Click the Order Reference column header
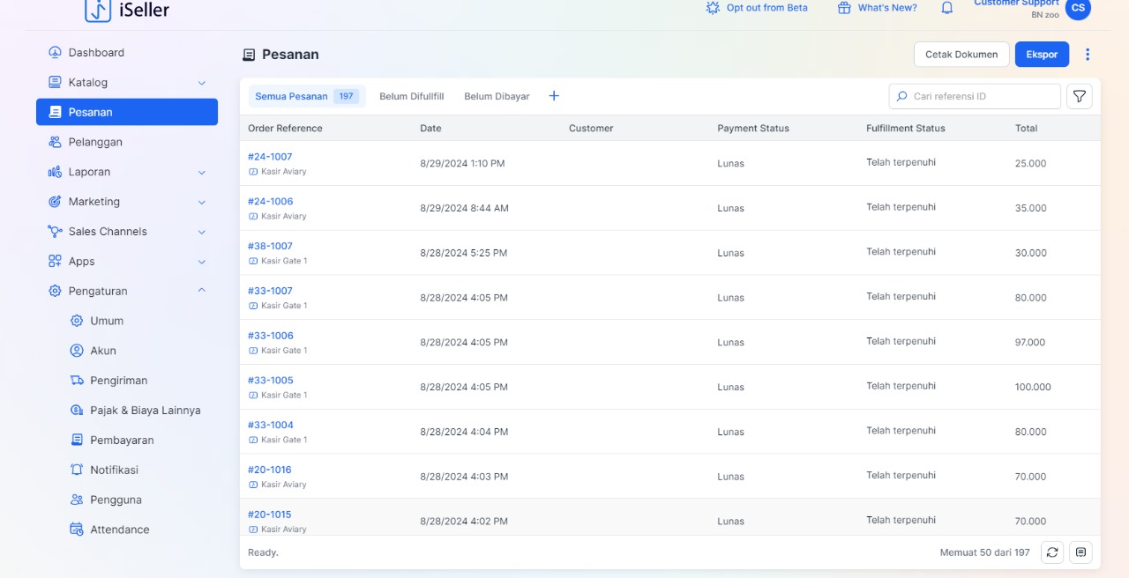The width and height of the screenshot is (1129, 578). pyautogui.click(x=285, y=129)
